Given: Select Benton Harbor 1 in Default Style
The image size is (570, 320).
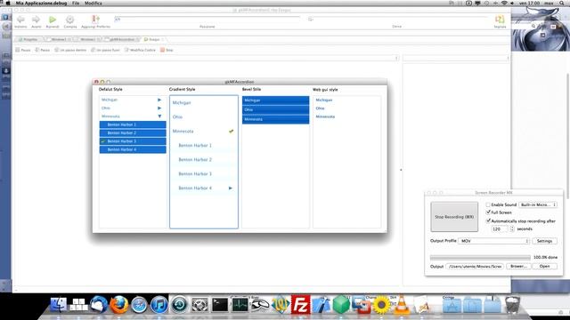Looking at the screenshot, I should 133,124.
